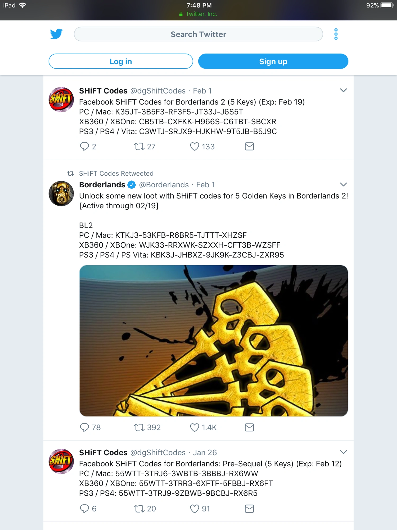This screenshot has height=530, width=397.
Task: Open the Borderlands tweet chevron menu
Action: 343,185
